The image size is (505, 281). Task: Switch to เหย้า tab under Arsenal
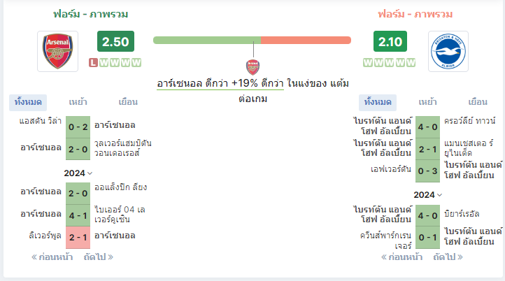pyautogui.click(x=78, y=102)
